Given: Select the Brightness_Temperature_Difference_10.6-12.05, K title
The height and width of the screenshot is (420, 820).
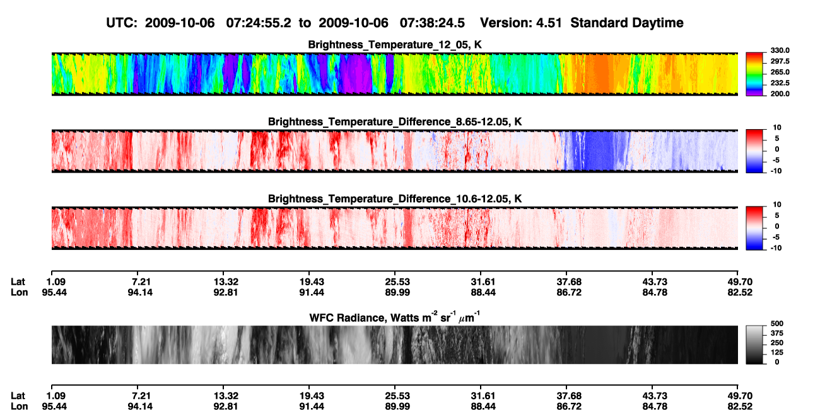Looking at the screenshot, I should pos(395,198).
